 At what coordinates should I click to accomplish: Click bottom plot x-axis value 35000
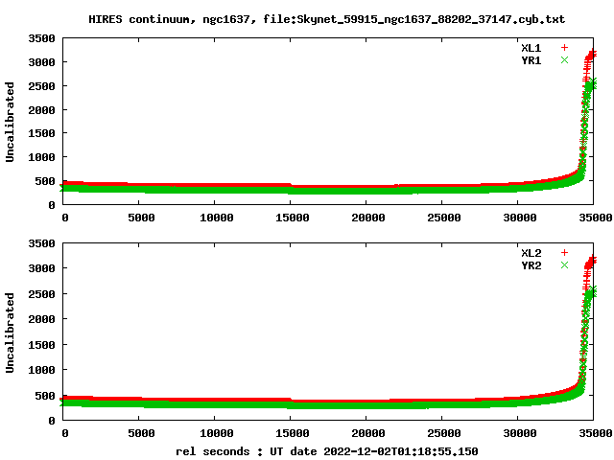(x=596, y=433)
